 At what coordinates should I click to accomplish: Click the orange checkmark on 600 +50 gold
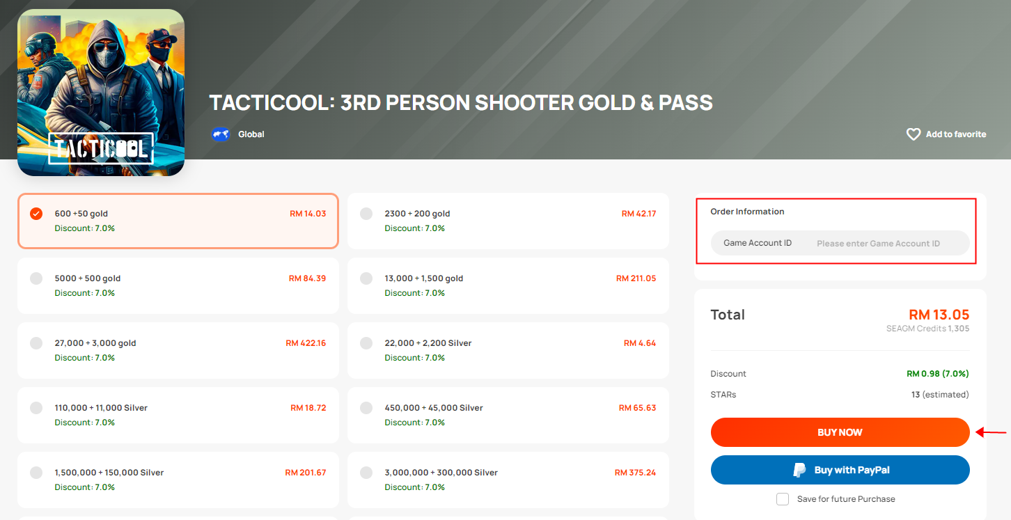(x=36, y=214)
